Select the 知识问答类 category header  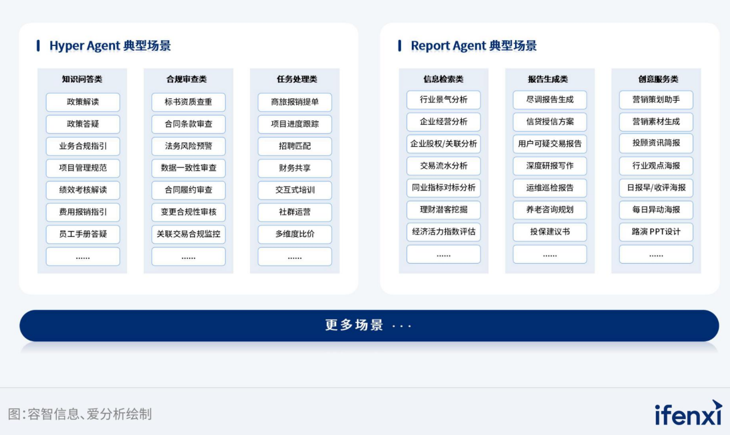coord(82,78)
